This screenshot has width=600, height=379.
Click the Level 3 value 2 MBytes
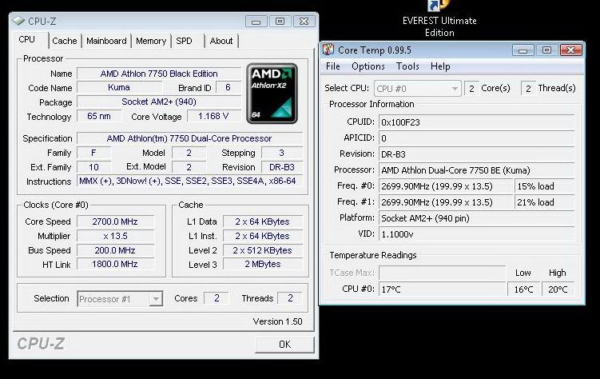263,264
